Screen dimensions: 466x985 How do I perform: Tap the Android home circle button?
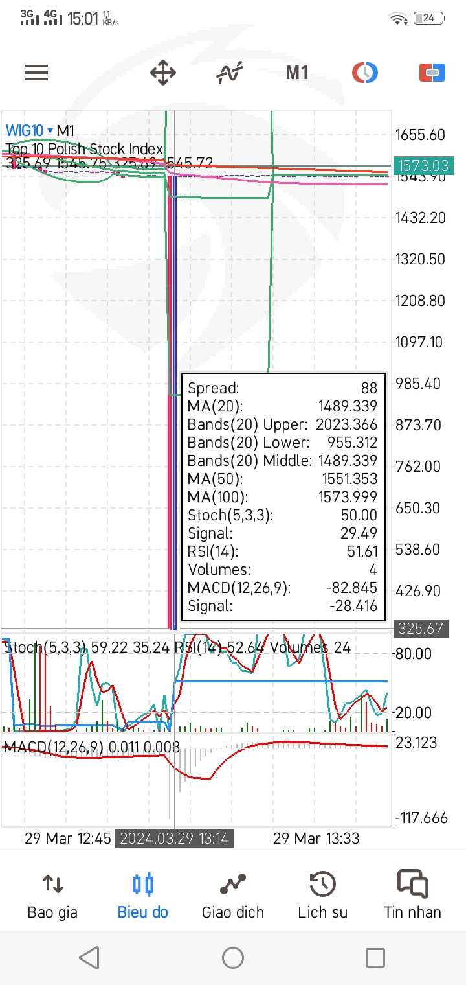coord(233,958)
